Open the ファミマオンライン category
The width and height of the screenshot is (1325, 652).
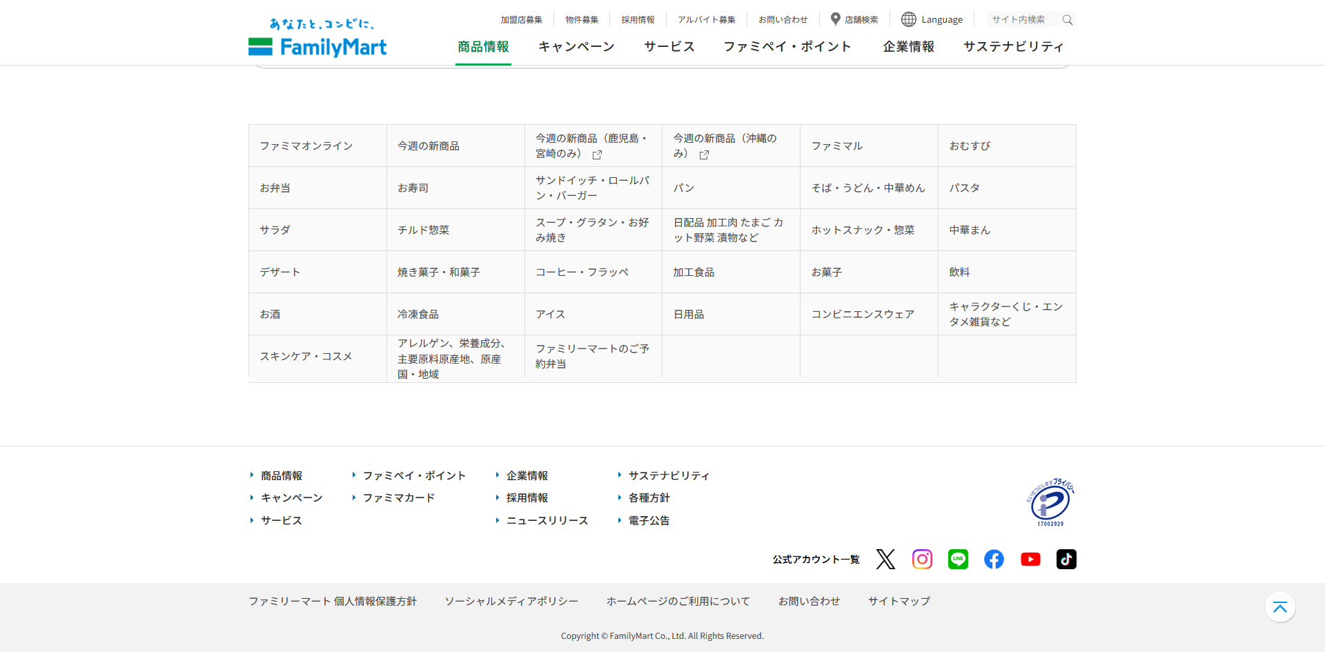(317, 146)
